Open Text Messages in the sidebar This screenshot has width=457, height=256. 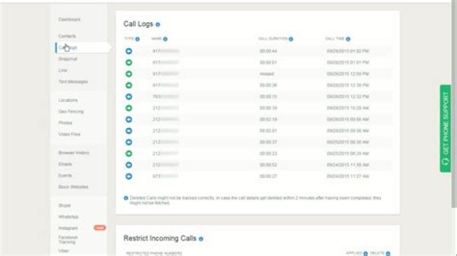pyautogui.click(x=73, y=82)
